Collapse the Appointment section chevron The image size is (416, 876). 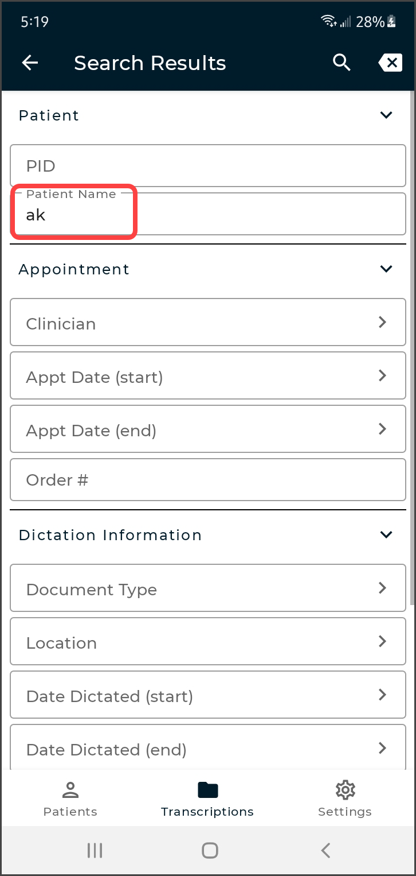pyautogui.click(x=387, y=269)
